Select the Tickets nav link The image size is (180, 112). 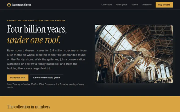pyautogui.click(x=135, y=5)
